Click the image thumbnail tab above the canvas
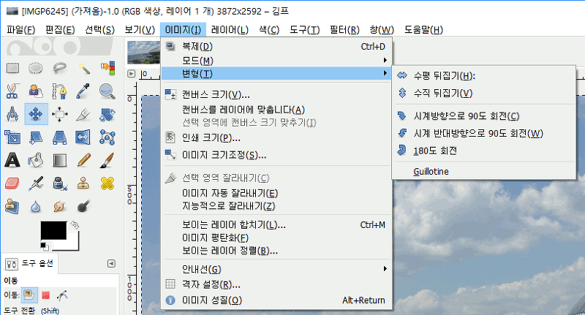 (143, 52)
